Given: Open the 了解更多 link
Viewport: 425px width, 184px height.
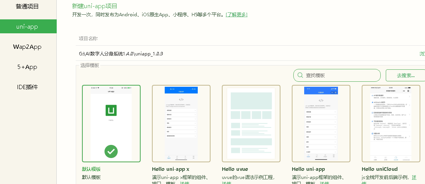Looking at the screenshot, I should (236, 15).
